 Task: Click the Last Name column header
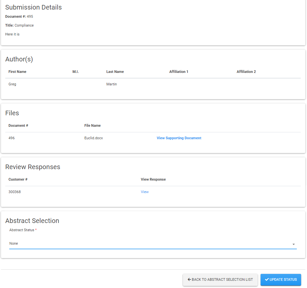pyautogui.click(x=115, y=72)
